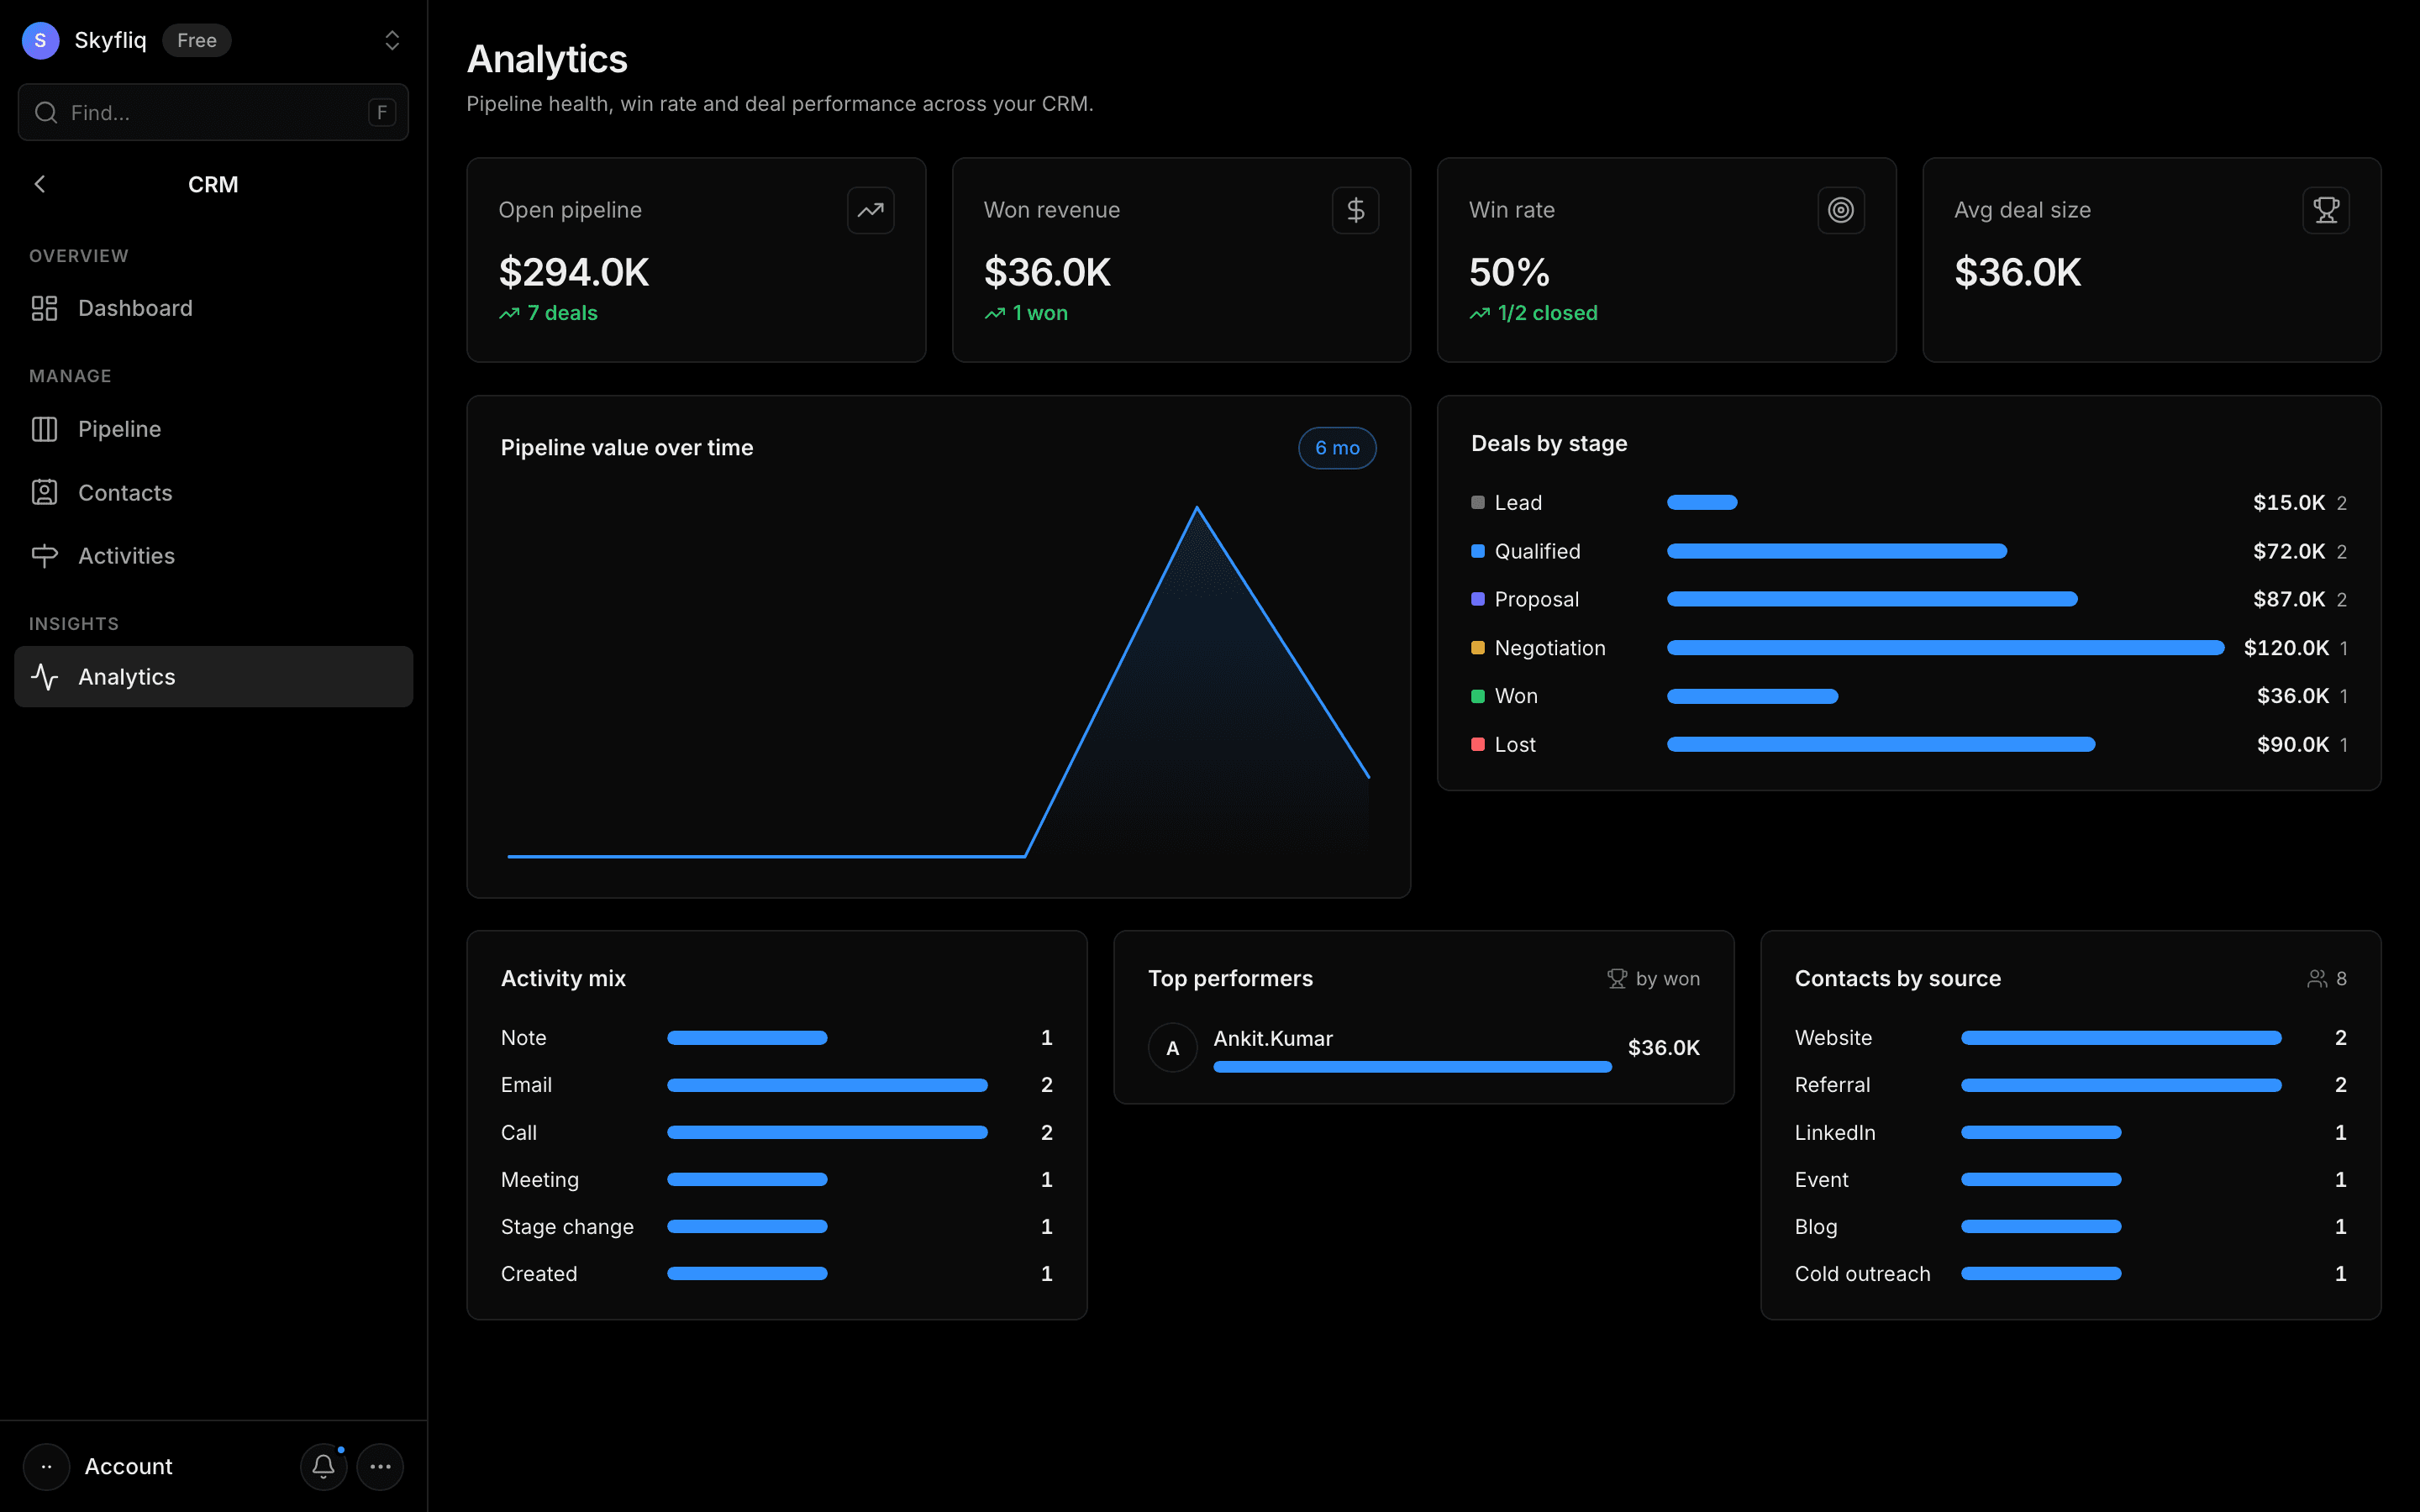The image size is (2420, 1512).
Task: Open the Pipeline page
Action: tap(213, 429)
